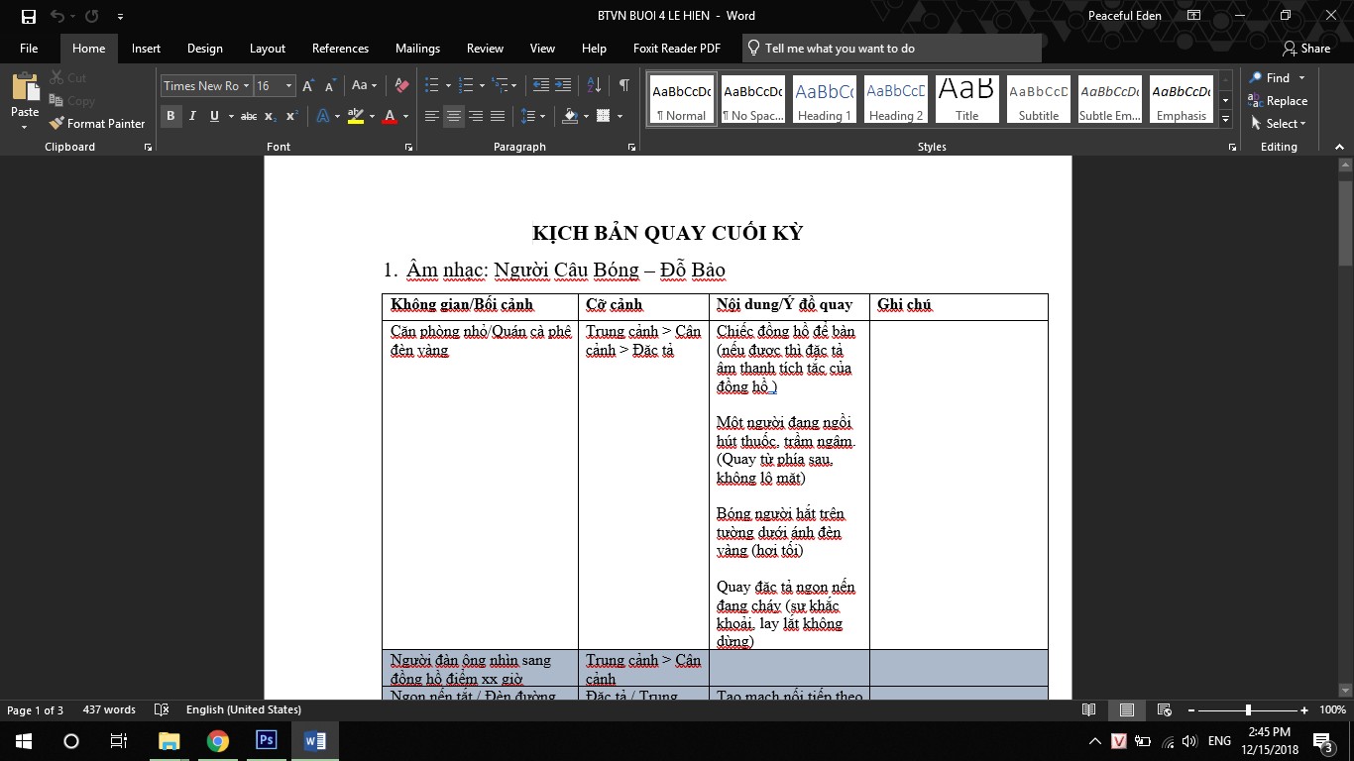The image size is (1354, 761).
Task: Increase font size with grow font icon
Action: (308, 85)
